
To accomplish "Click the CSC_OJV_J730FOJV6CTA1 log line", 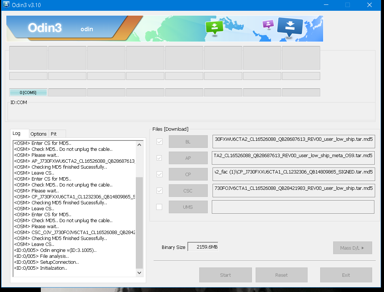I will point(75,233).
